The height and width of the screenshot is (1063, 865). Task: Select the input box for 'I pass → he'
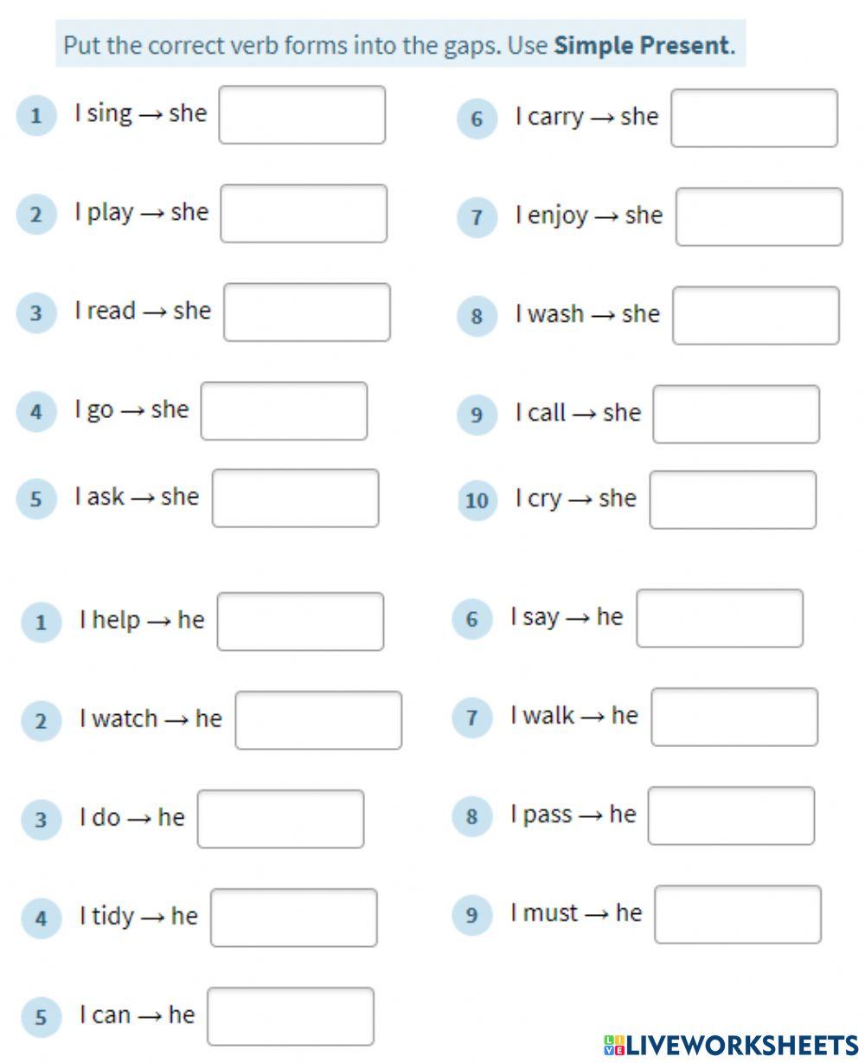click(731, 815)
